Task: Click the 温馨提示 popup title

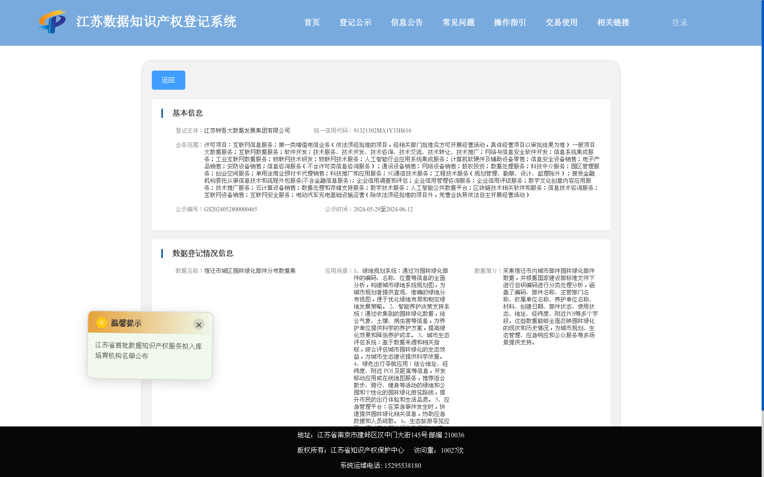Action: click(126, 323)
